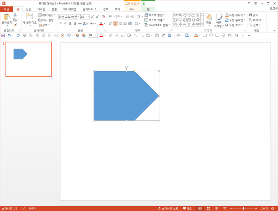Open the ribbon font size dropdown
Image resolution: width=278 pixels, height=211 pixels.
[88, 17]
